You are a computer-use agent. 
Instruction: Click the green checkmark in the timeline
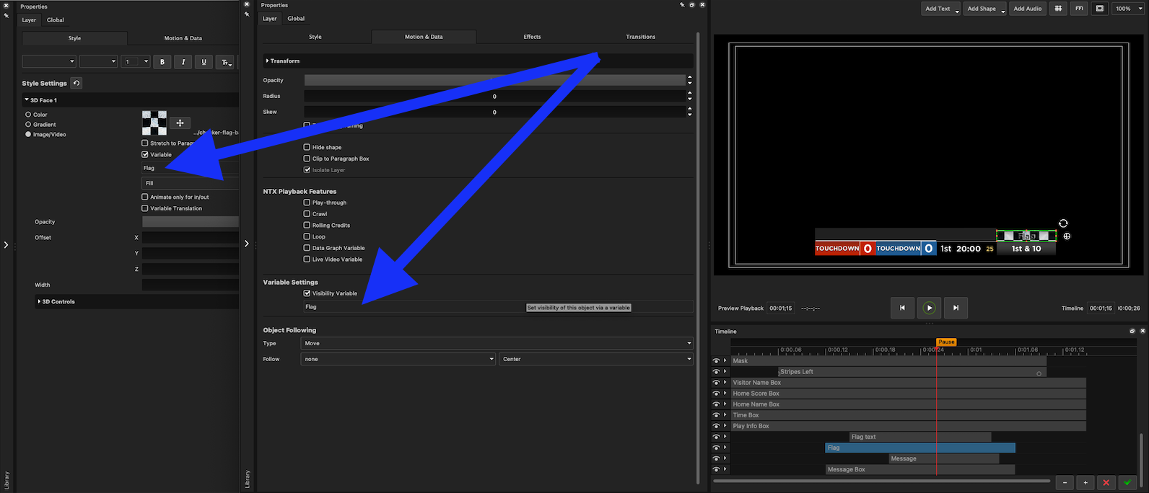1127,482
